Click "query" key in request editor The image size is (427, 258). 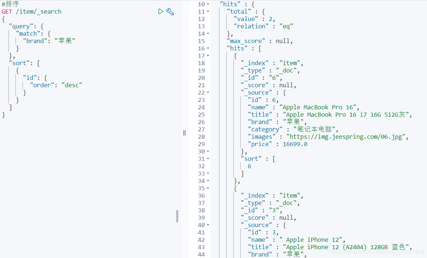(21, 26)
